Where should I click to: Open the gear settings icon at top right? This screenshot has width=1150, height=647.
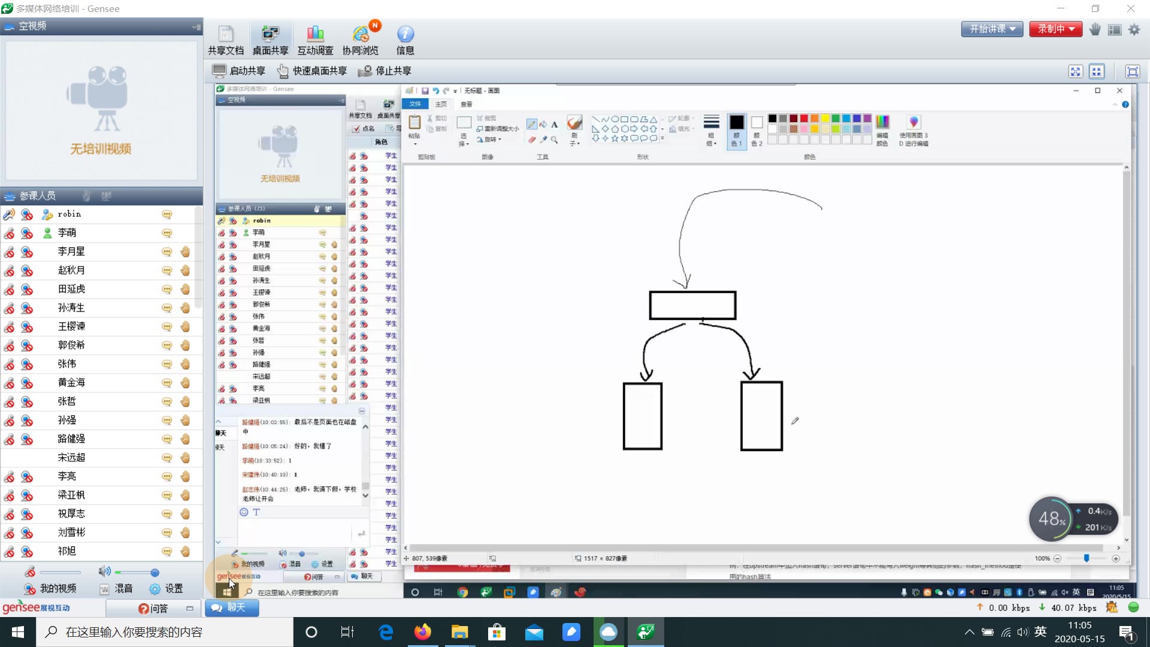1134,29
